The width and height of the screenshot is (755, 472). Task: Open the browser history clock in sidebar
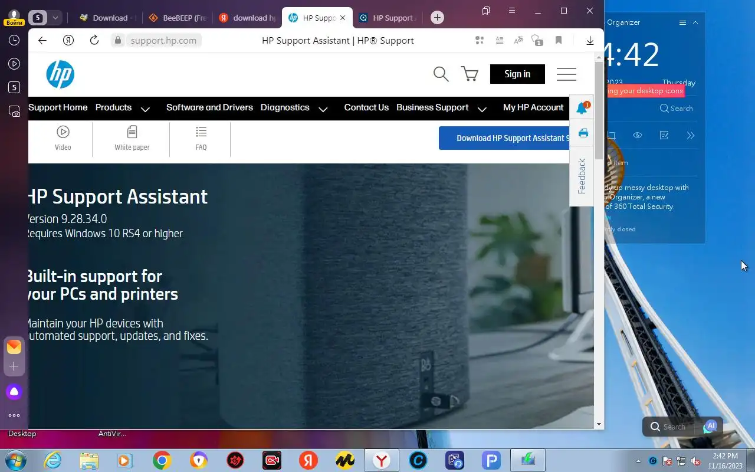click(x=14, y=40)
